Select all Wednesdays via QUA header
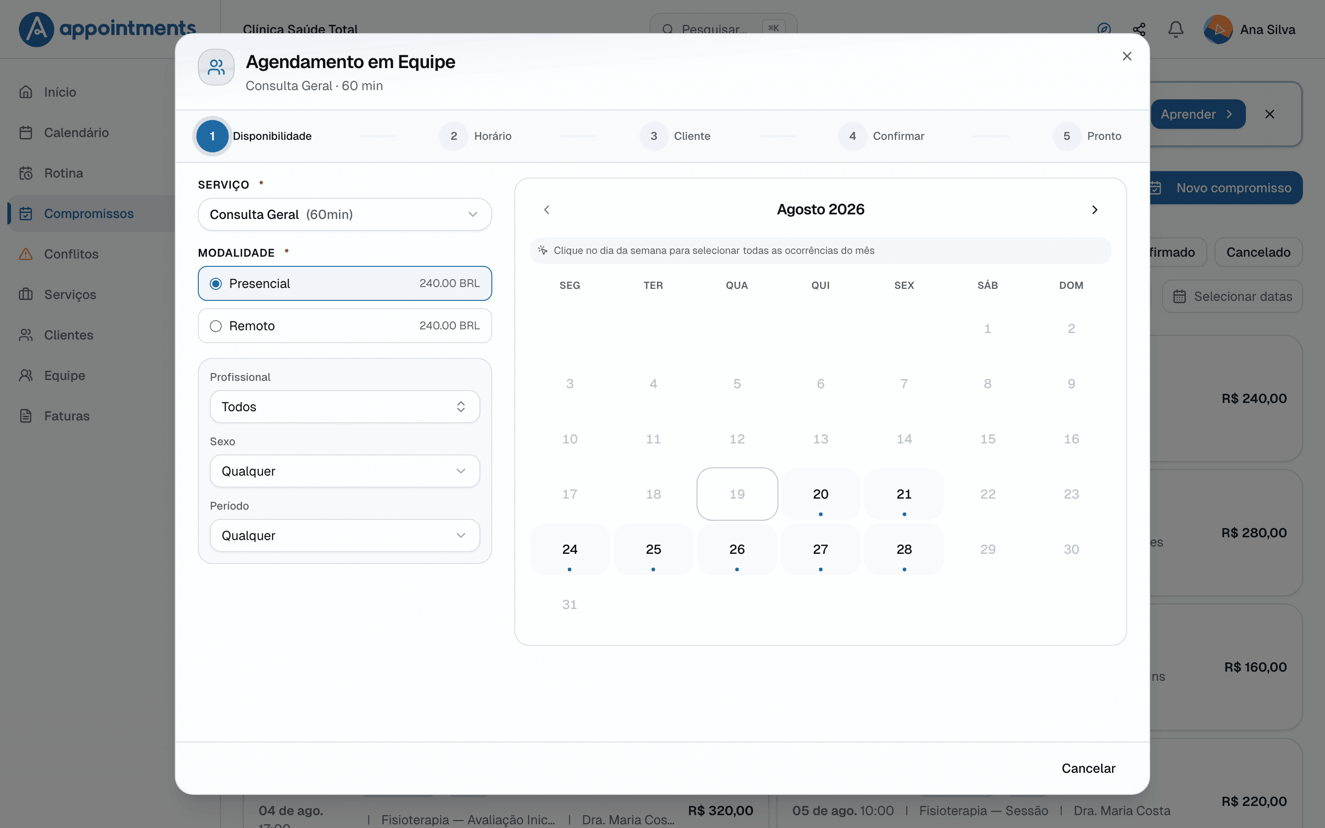 pos(737,285)
